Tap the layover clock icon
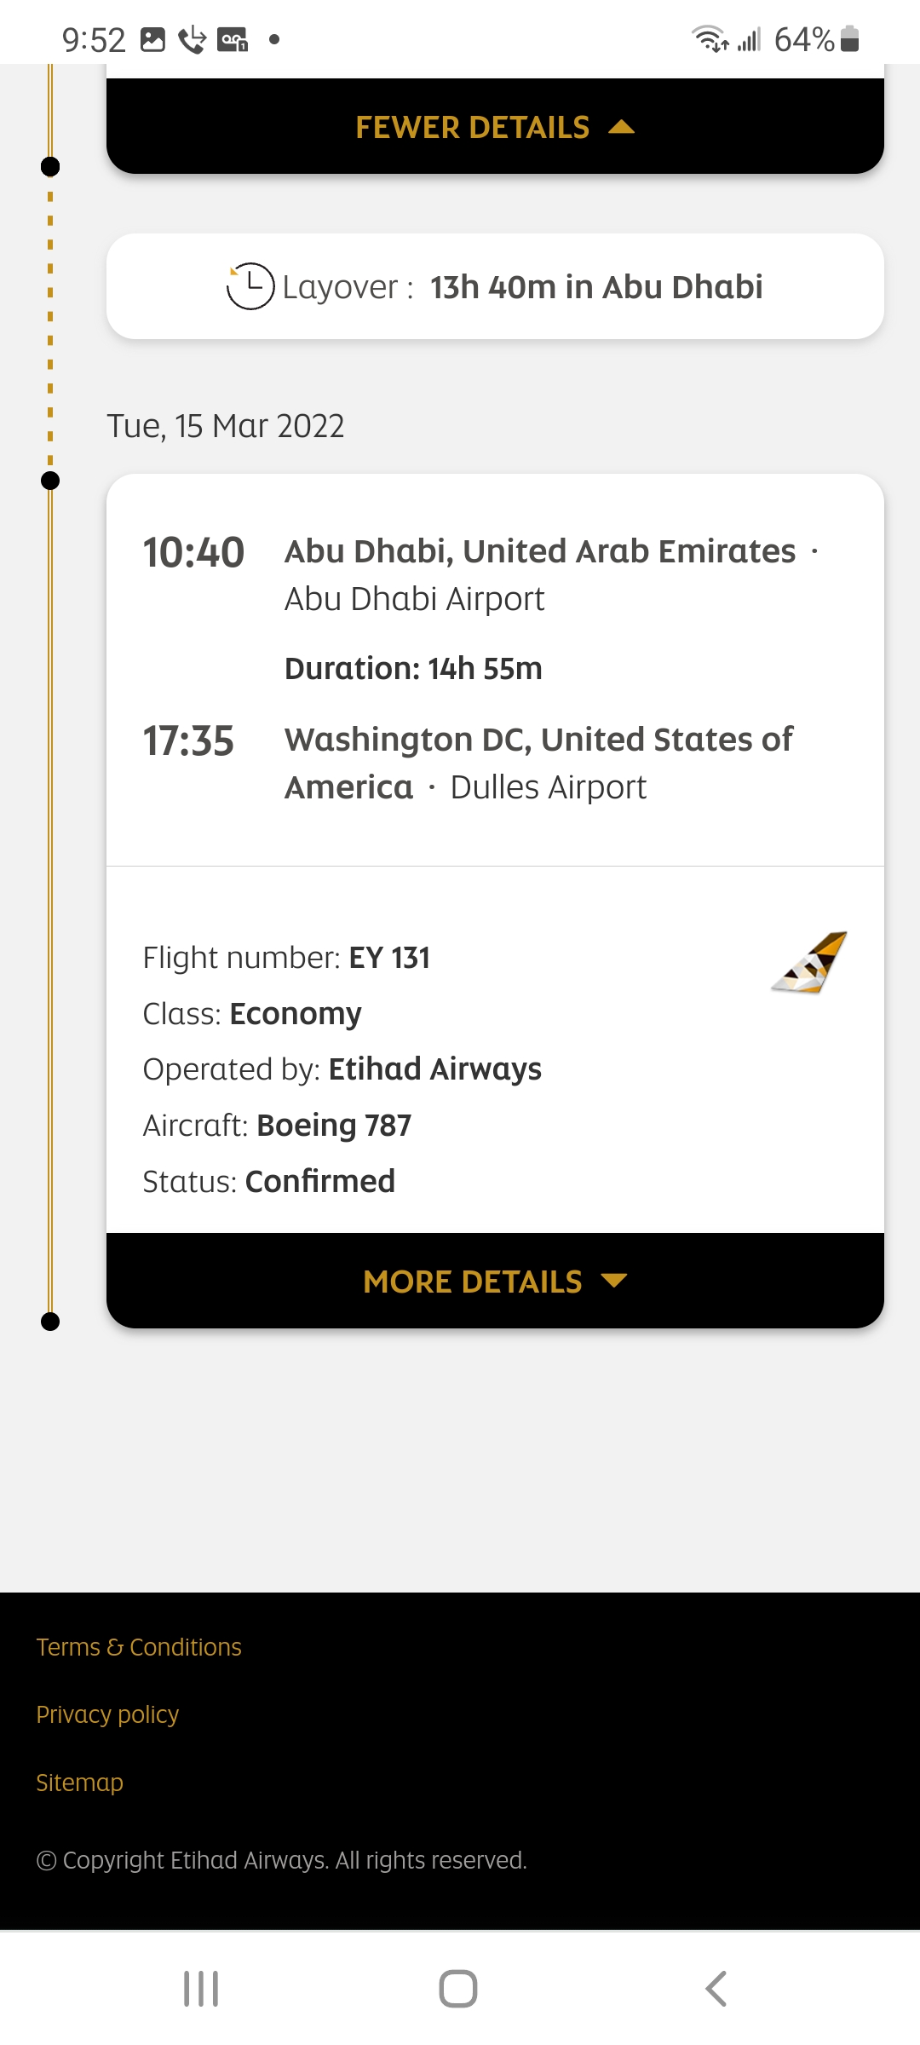Screen dimensions: 920x2045 [250, 286]
